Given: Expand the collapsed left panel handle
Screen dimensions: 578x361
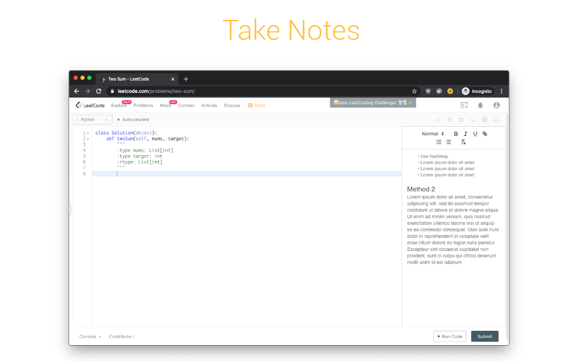Looking at the screenshot, I should pos(70,210).
